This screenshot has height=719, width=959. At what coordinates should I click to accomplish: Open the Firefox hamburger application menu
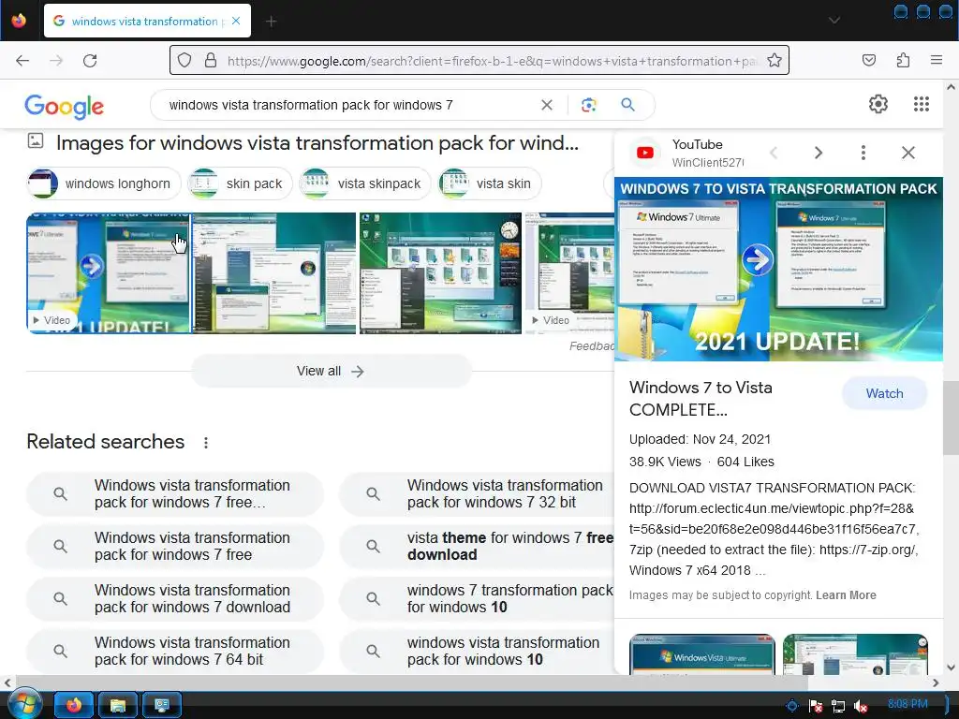click(x=936, y=60)
